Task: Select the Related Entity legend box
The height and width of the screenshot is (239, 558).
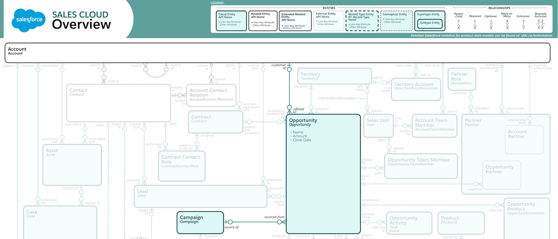Action: coord(263,21)
